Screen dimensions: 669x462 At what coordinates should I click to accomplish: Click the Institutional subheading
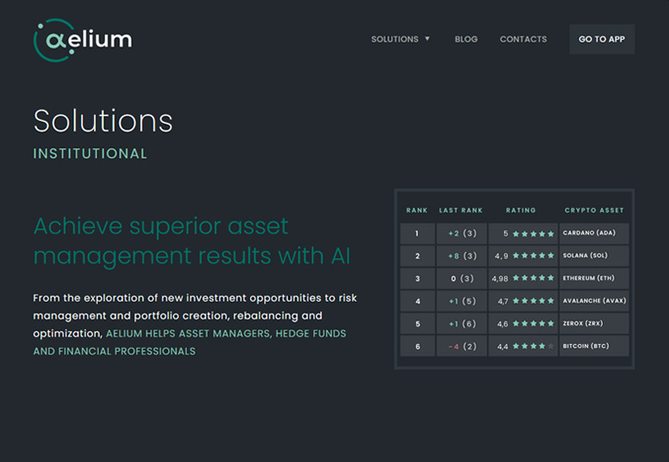click(90, 154)
